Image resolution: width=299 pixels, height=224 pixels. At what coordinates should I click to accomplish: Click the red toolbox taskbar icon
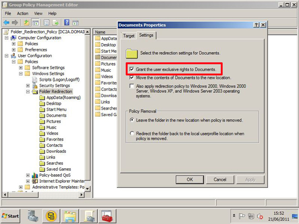pyautogui.click(x=107, y=216)
